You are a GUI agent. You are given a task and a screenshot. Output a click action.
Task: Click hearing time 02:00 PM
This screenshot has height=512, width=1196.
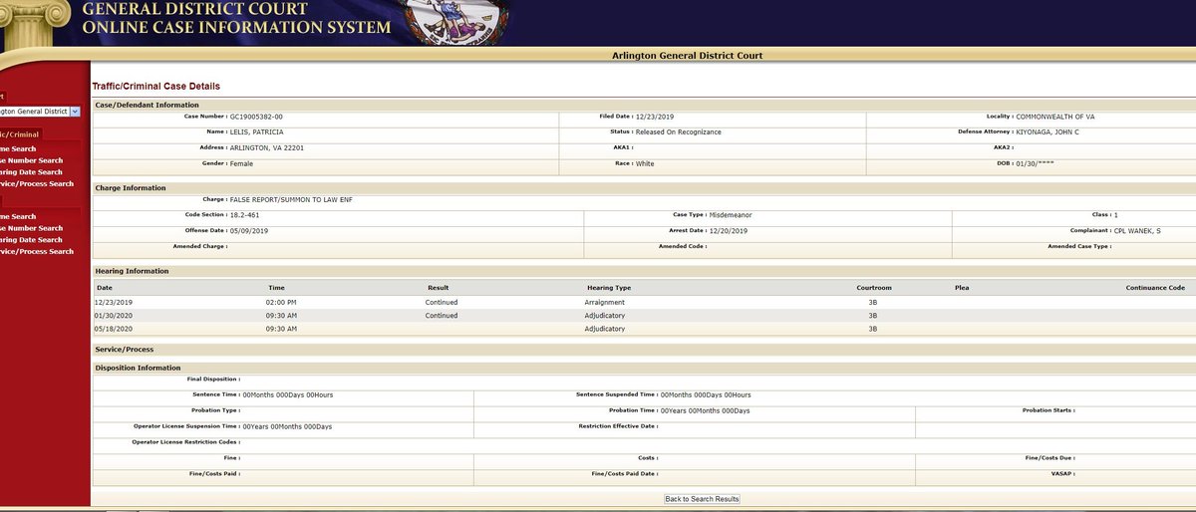(282, 302)
